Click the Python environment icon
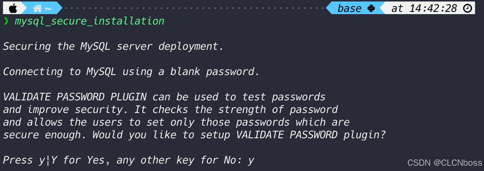484x171 pixels. click(371, 8)
